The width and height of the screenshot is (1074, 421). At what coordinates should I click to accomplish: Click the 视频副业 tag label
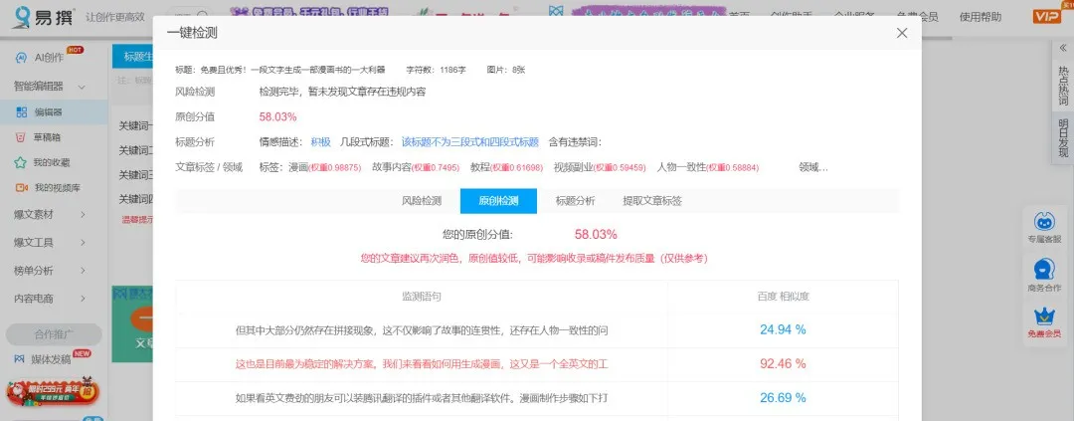pyautogui.click(x=573, y=166)
